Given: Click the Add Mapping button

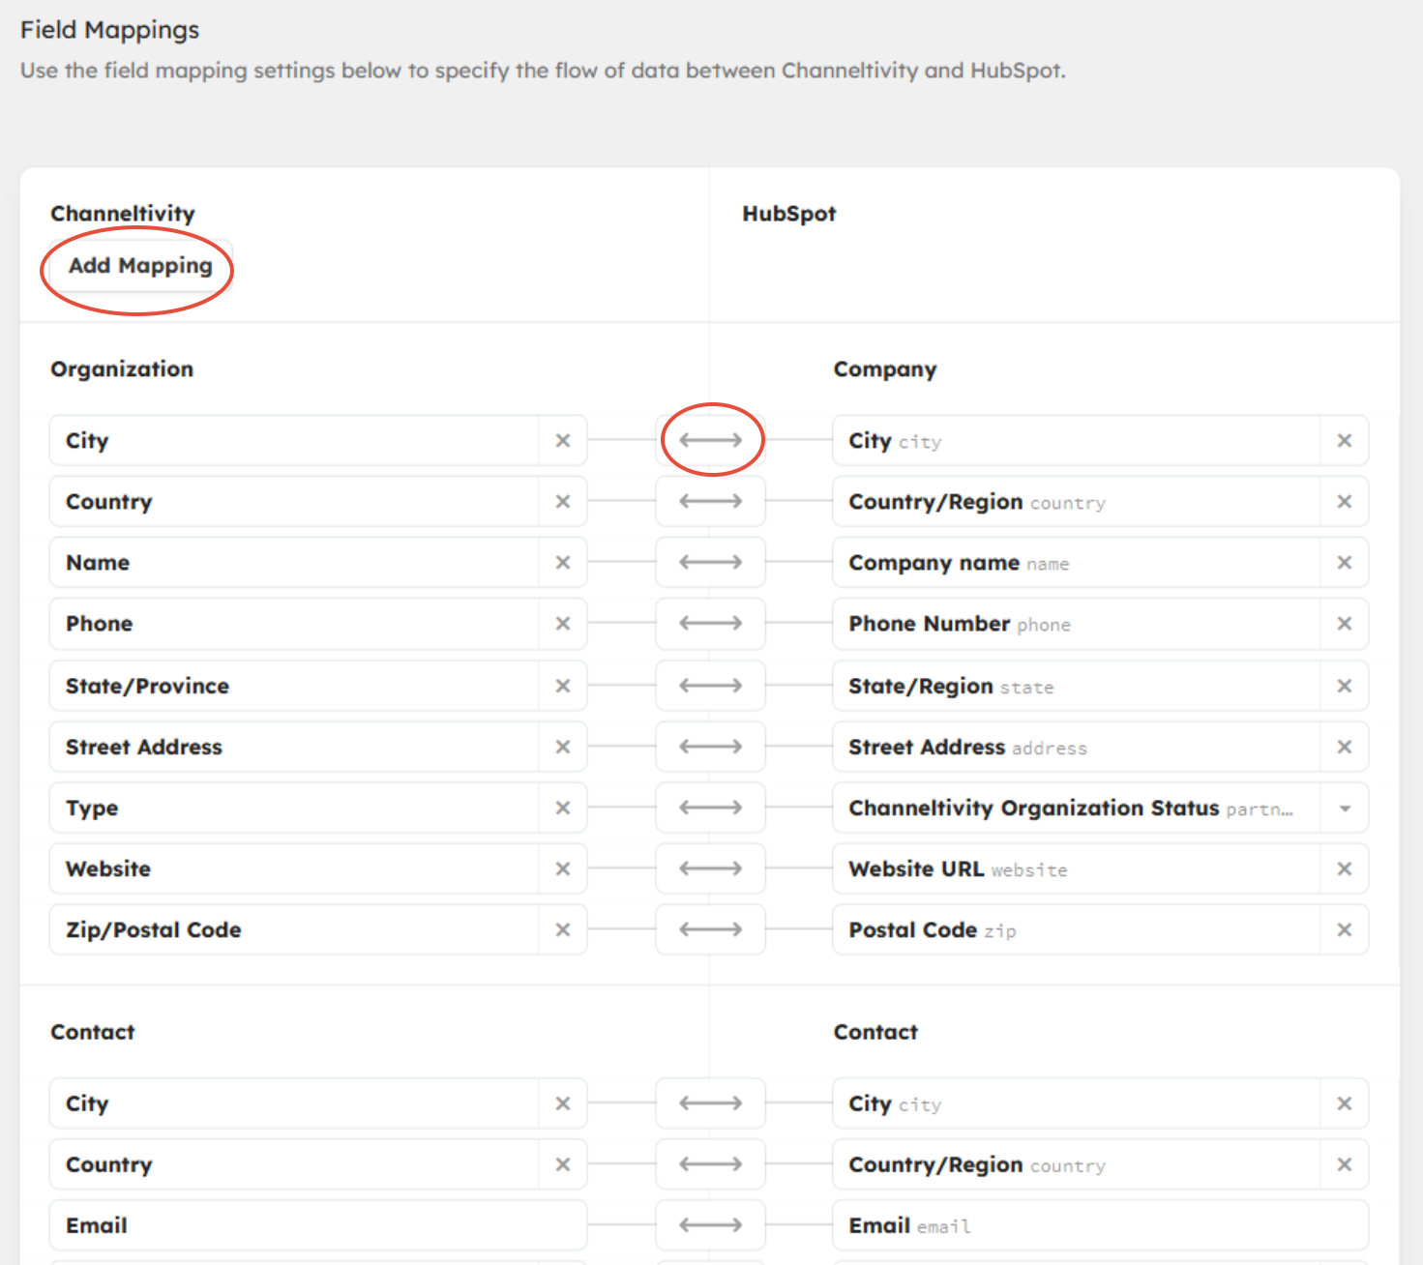Looking at the screenshot, I should 140,266.
